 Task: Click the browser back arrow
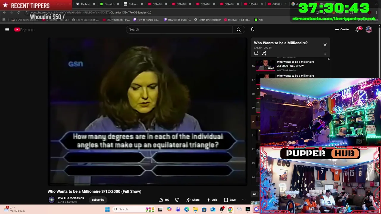[4, 12]
